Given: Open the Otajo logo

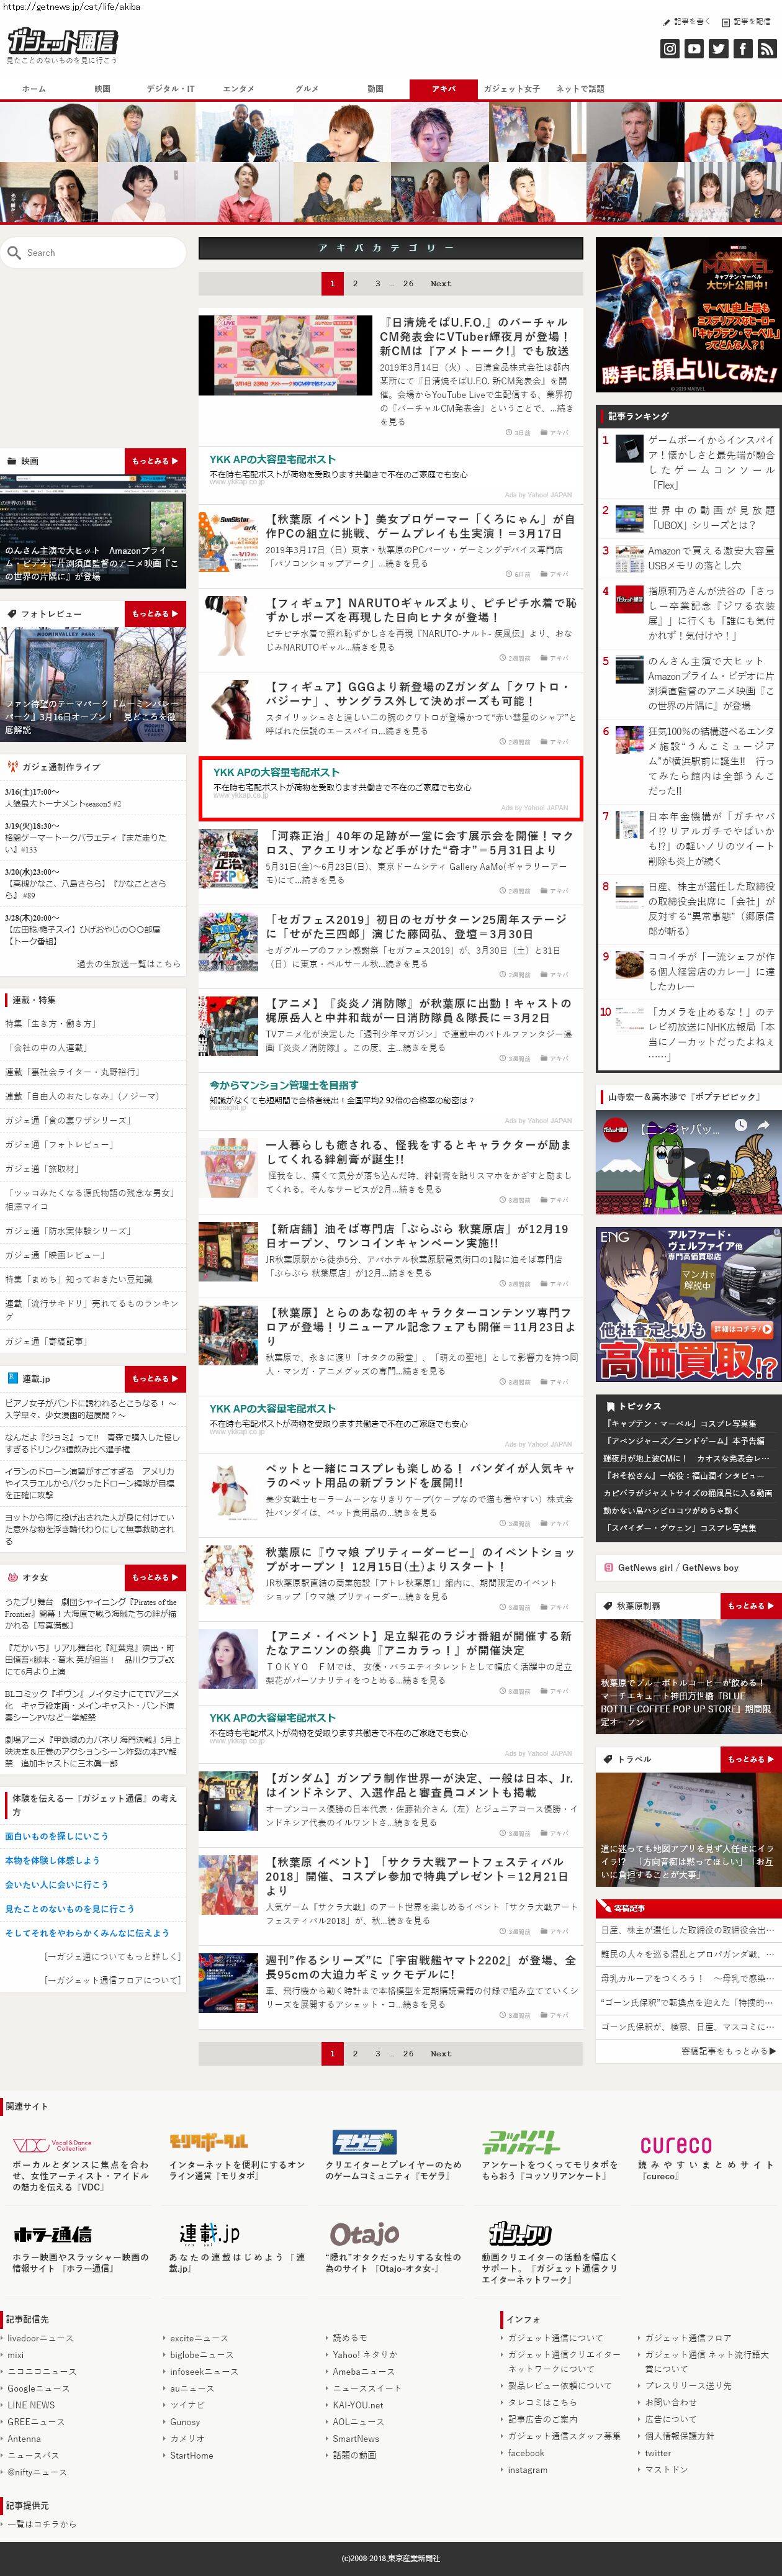Looking at the screenshot, I should pyautogui.click(x=365, y=2233).
